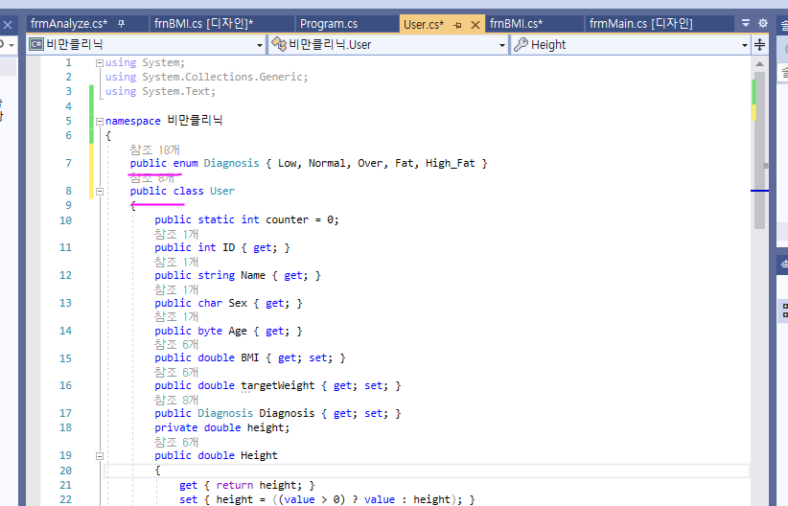
Task: Click the BMI property name on line 15
Action: coord(250,357)
